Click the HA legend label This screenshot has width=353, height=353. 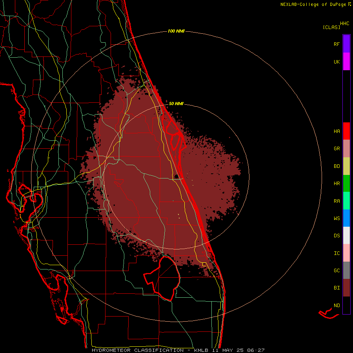point(337,131)
